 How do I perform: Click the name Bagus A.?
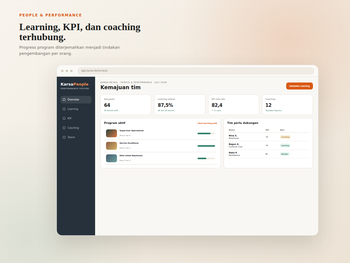tap(234, 144)
